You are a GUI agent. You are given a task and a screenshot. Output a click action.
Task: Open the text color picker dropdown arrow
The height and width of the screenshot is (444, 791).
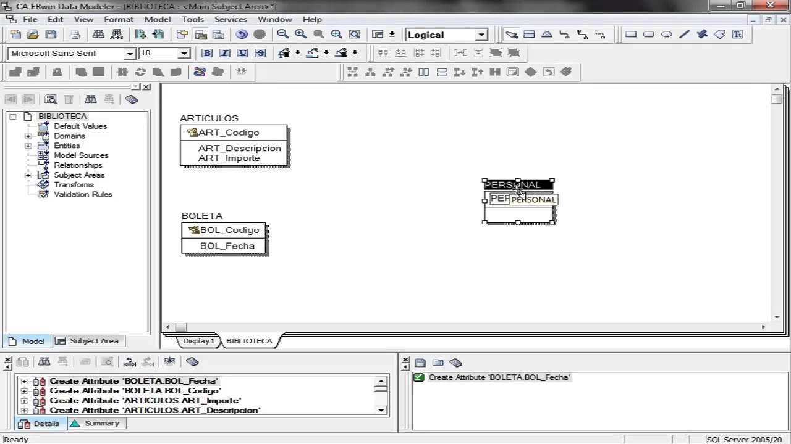[298, 53]
